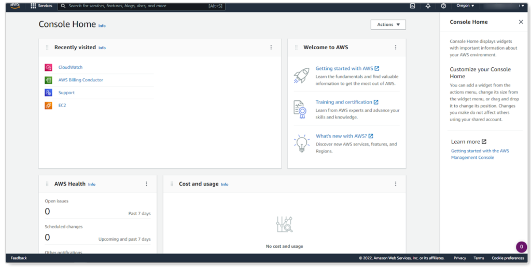Click the No cost and usage message
The width and height of the screenshot is (531, 267).
coord(285,246)
